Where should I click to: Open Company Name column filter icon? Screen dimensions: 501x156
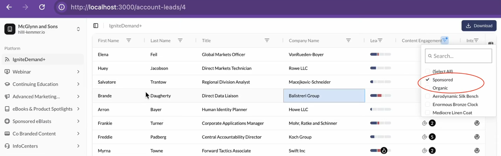[x=348, y=41]
